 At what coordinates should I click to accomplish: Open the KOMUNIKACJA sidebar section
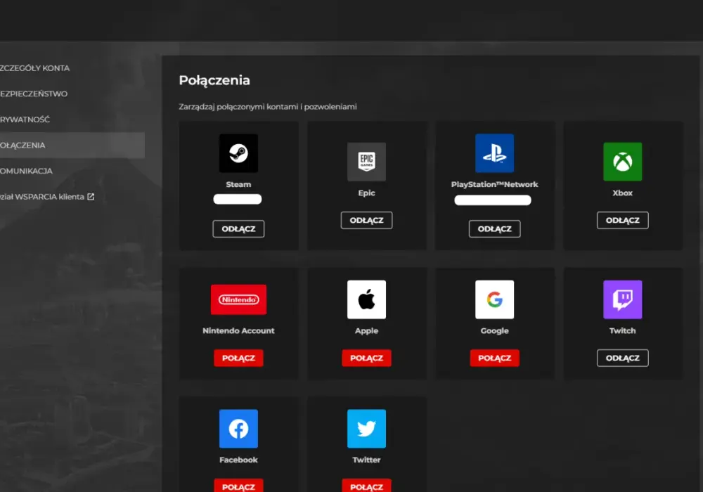(26, 171)
